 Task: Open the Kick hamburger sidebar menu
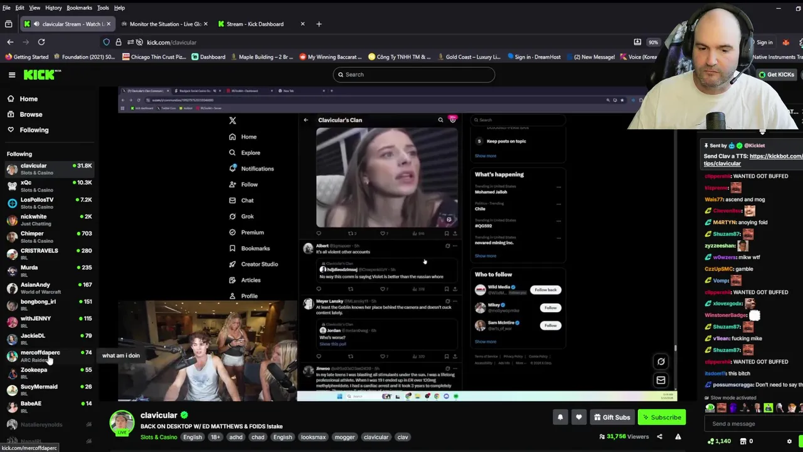12,75
